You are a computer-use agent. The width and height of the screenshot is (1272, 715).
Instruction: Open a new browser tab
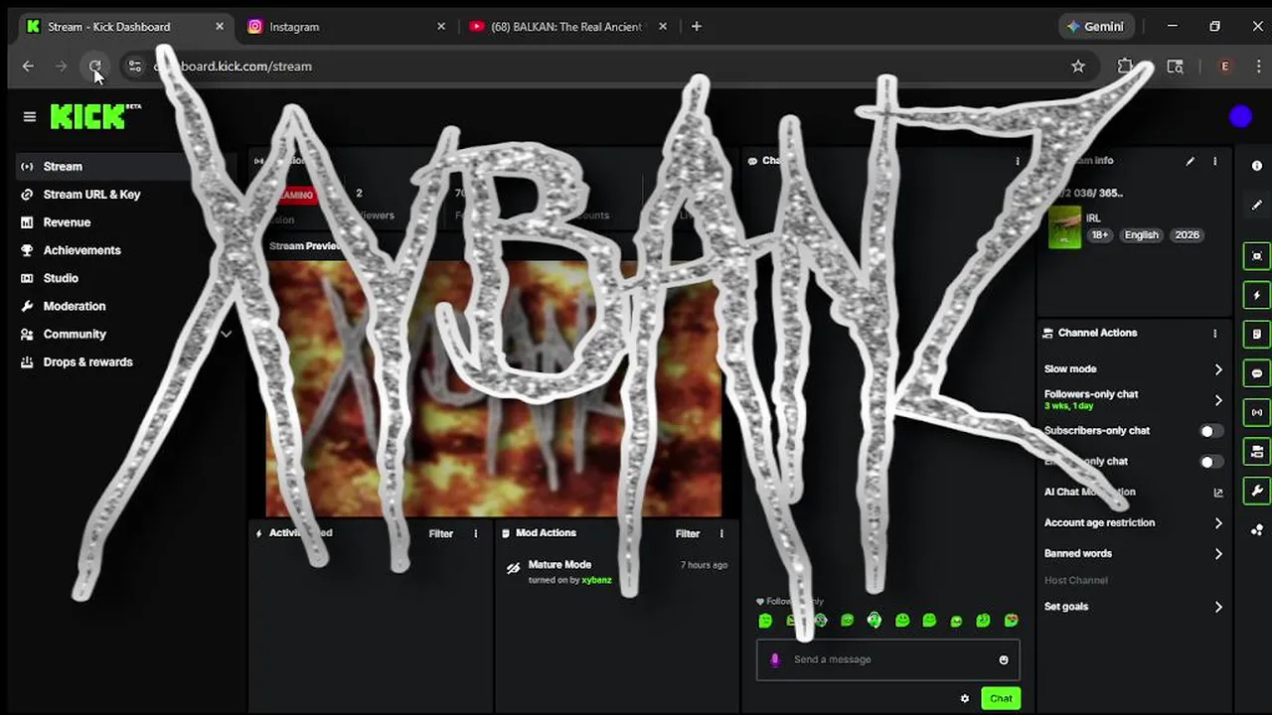click(696, 27)
